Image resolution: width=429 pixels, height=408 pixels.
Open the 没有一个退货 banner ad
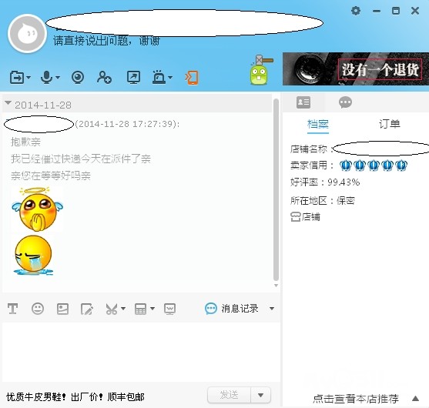356,69
